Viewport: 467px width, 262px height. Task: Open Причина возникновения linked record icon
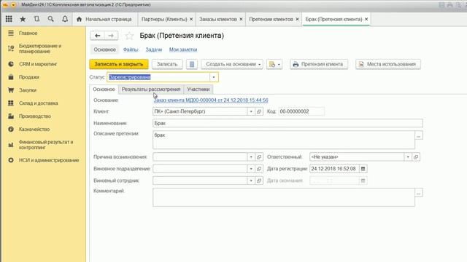pyautogui.click(x=259, y=157)
